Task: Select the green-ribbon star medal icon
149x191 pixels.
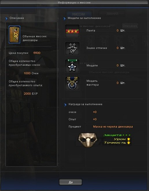Action: (x=72, y=66)
